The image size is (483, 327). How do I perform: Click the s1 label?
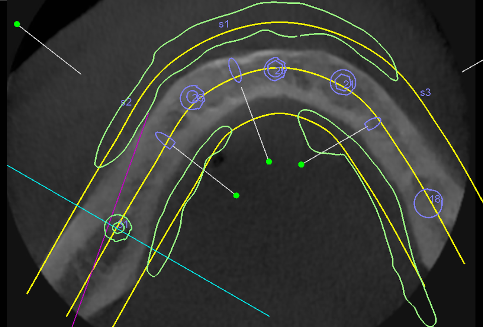[224, 24]
